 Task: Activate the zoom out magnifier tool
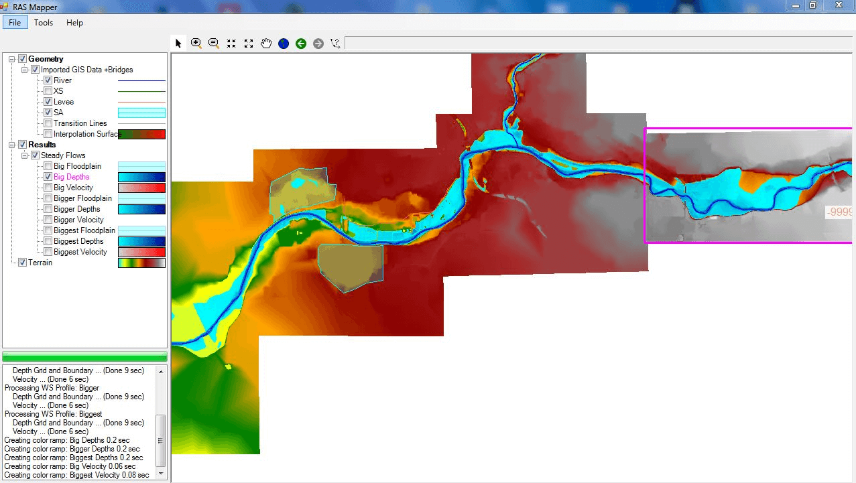click(x=214, y=44)
